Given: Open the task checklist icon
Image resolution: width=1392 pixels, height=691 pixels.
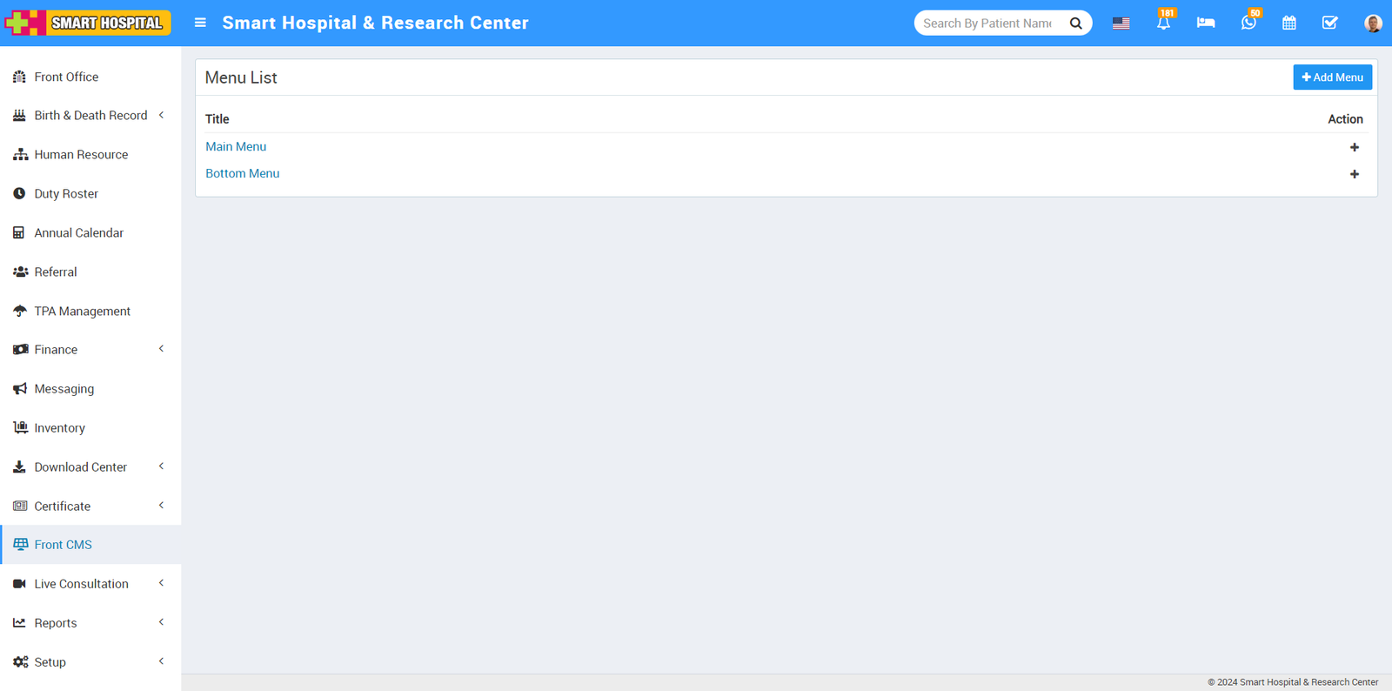Looking at the screenshot, I should [1329, 23].
